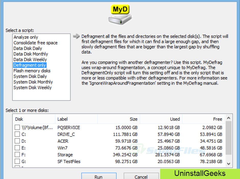Click the ACER label cell
This screenshot has width=240, height=179.
63,141
